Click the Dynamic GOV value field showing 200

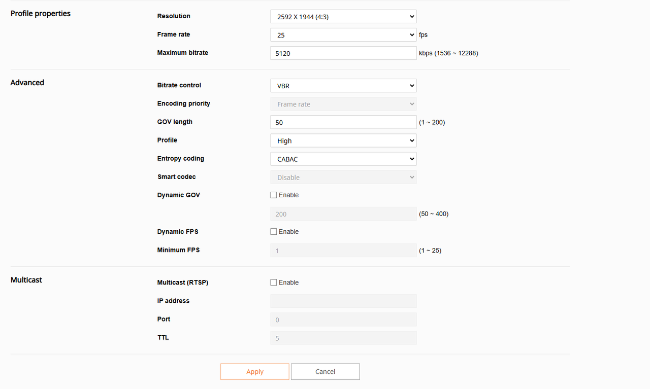pos(343,214)
